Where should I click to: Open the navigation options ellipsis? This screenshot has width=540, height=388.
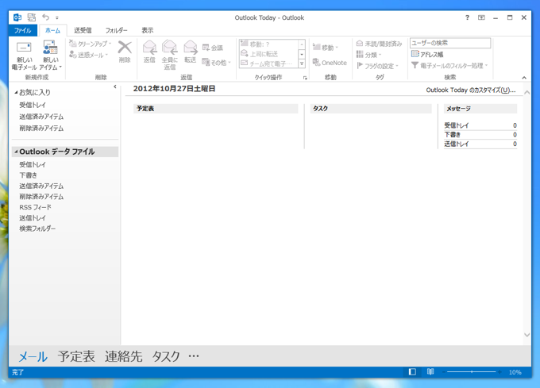click(194, 355)
